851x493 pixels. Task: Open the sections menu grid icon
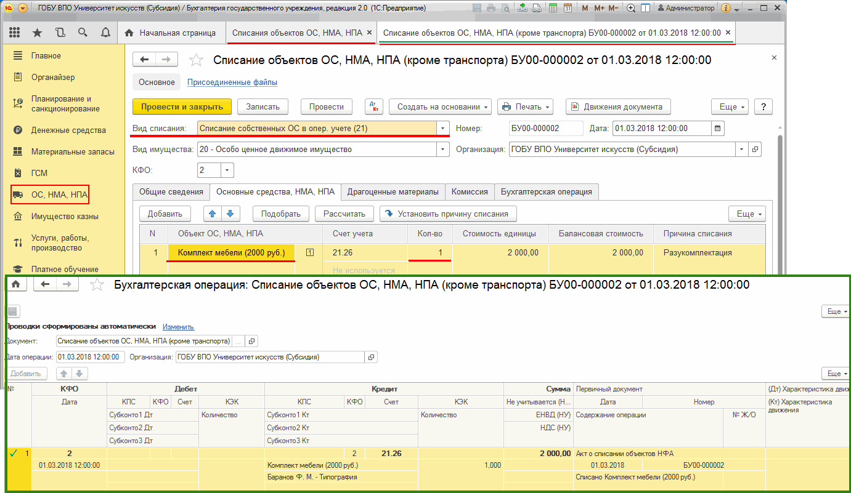(14, 33)
